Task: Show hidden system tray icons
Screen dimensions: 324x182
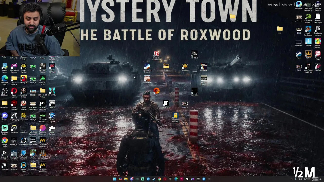Action: pos(292,179)
